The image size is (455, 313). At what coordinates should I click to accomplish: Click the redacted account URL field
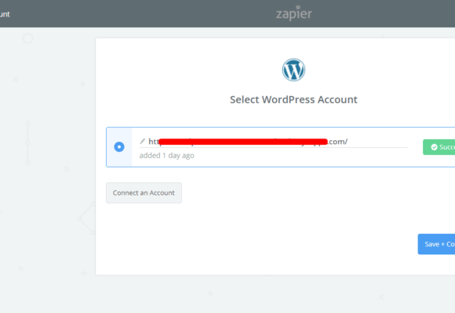pos(273,142)
